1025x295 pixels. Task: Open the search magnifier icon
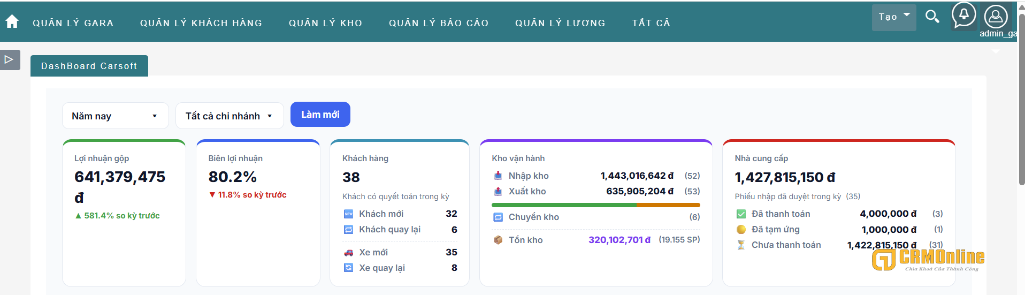click(932, 17)
